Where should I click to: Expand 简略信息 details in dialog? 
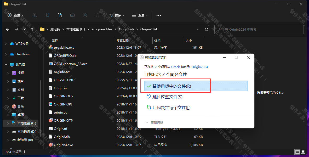(x=154, y=122)
